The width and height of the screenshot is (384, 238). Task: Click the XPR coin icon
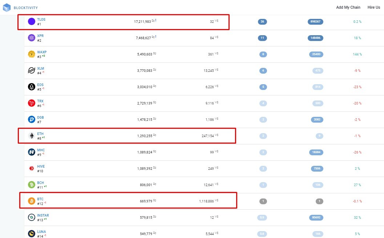tap(32, 38)
